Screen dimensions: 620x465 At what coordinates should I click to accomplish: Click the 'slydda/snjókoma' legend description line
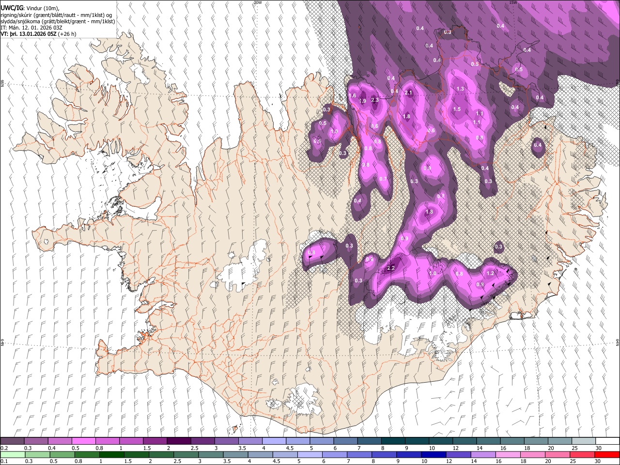58,21
